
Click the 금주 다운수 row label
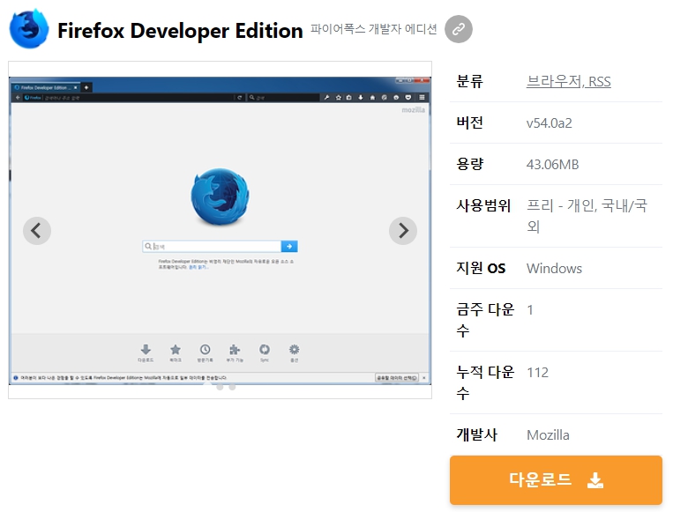coord(485,320)
